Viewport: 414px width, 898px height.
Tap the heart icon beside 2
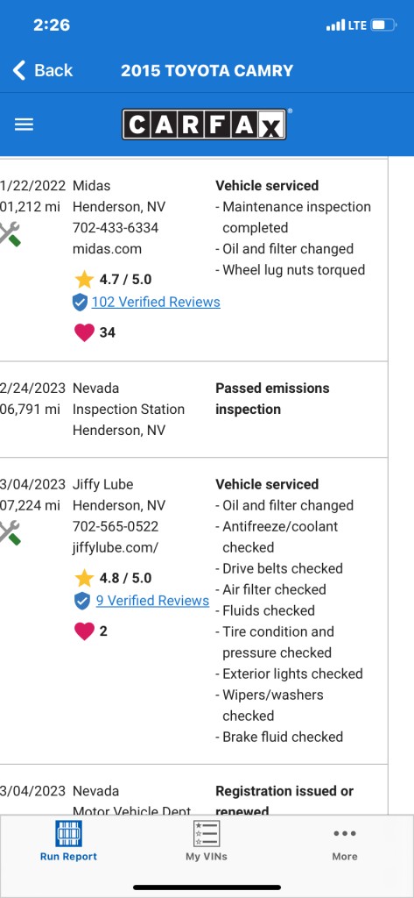tap(84, 631)
